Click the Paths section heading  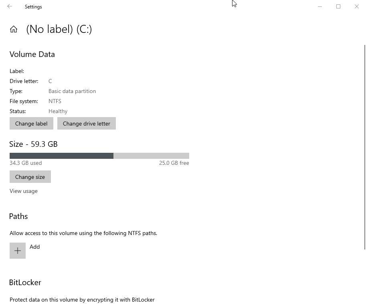click(x=18, y=216)
